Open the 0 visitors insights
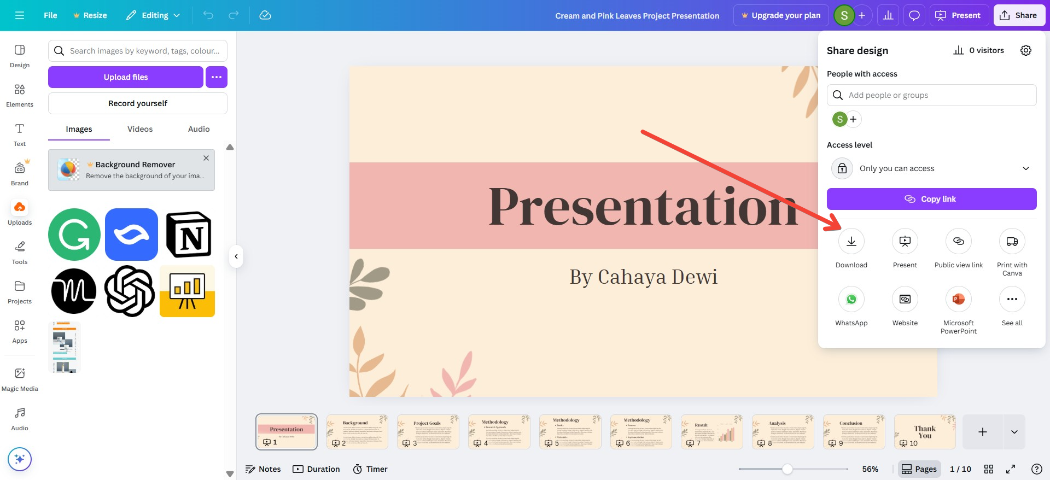This screenshot has height=480, width=1050. (x=979, y=50)
